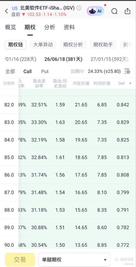Open the 期权分析 section

[x=73, y=45]
